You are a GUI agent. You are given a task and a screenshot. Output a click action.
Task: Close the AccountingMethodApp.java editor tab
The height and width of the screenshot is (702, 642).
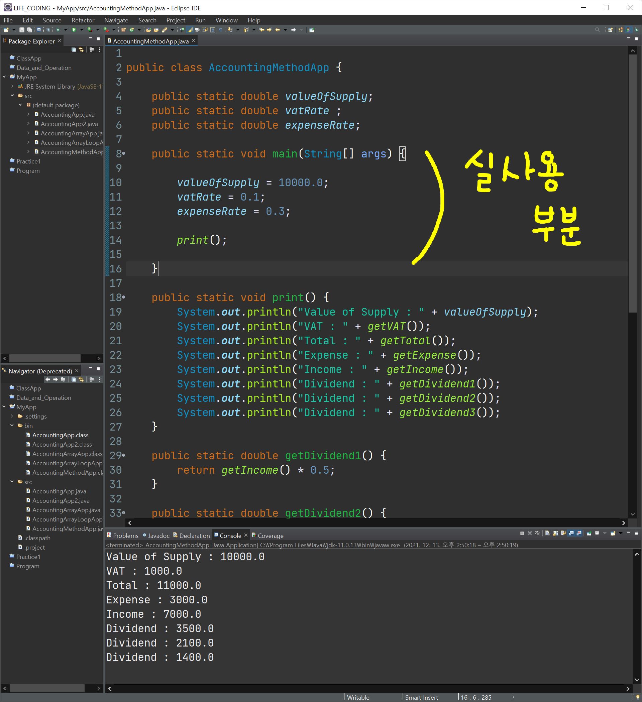point(194,41)
